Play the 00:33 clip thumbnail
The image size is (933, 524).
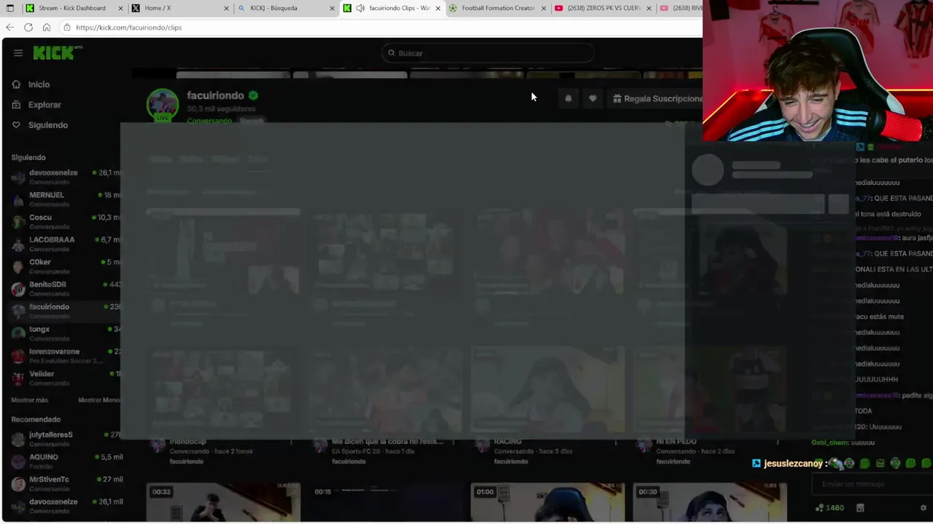[223, 502]
